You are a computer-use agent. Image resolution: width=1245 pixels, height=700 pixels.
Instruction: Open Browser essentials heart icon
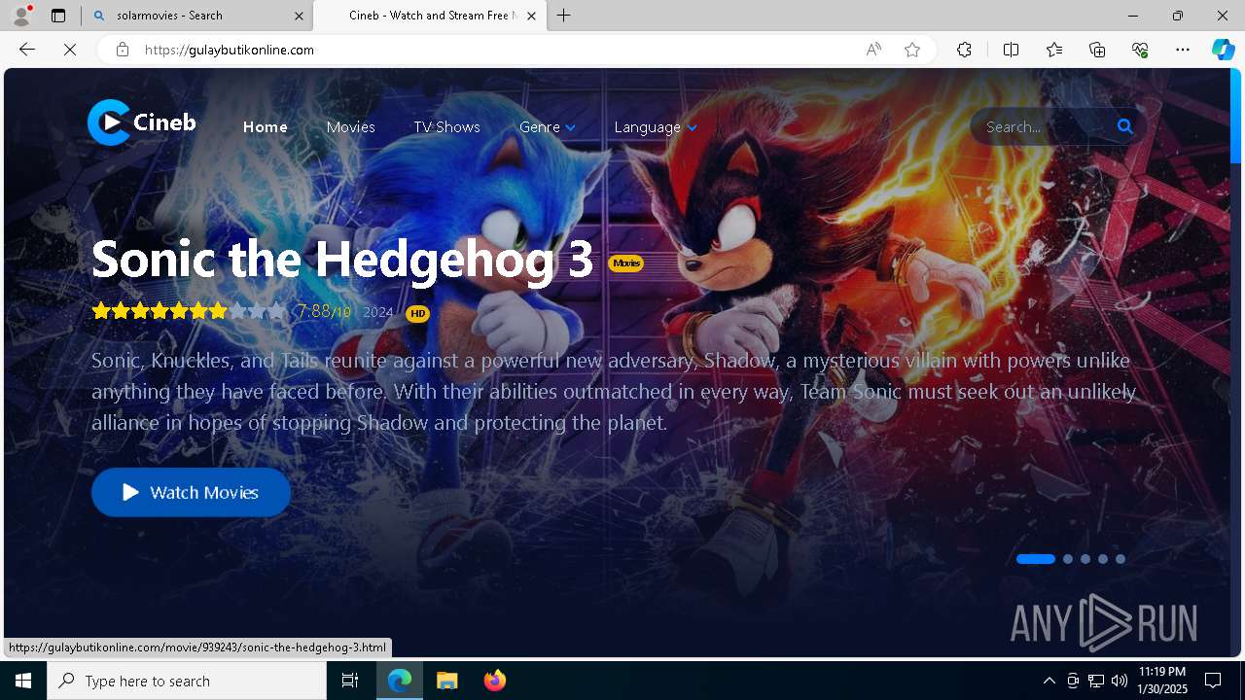[x=1140, y=50]
